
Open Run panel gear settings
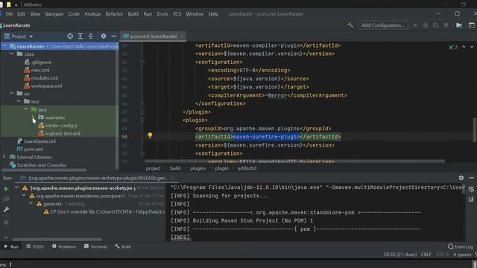pos(461,178)
